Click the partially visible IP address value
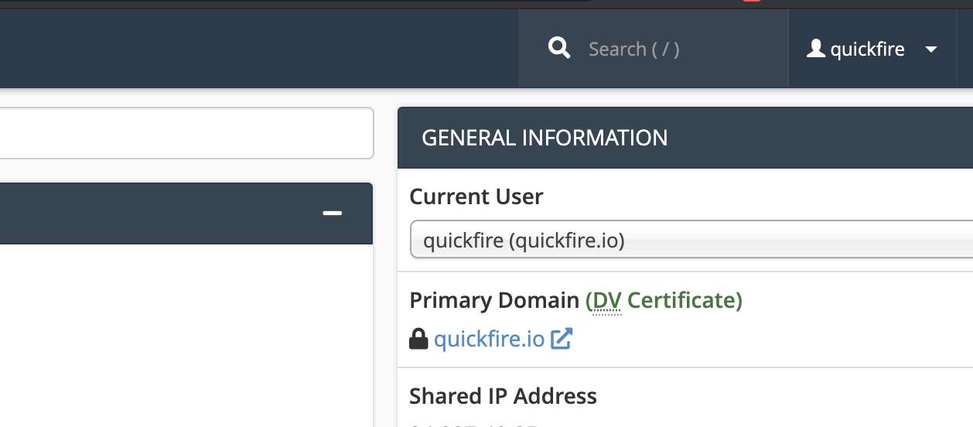 [x=473, y=425]
